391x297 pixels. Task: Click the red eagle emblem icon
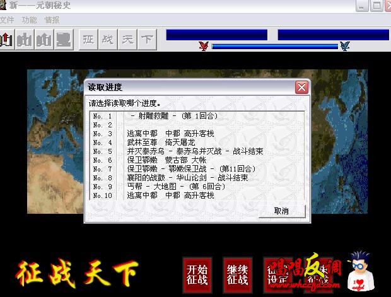coord(203,46)
